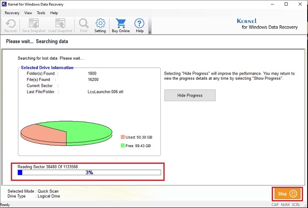Viewport: 308px width, 208px height.
Task: Click the Selected Drive Information heading
Action: coord(47,68)
